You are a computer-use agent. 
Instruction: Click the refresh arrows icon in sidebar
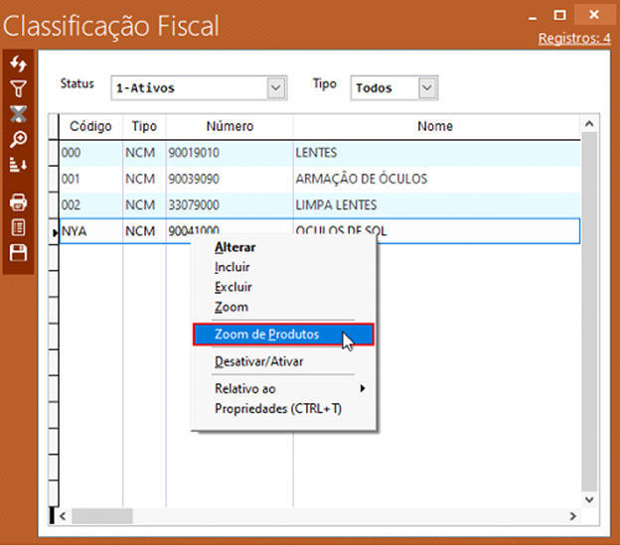(x=18, y=64)
